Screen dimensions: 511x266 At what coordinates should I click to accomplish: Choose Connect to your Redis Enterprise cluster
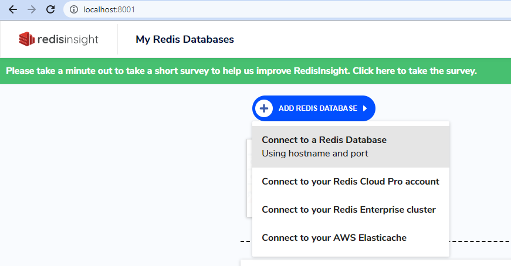coord(351,209)
